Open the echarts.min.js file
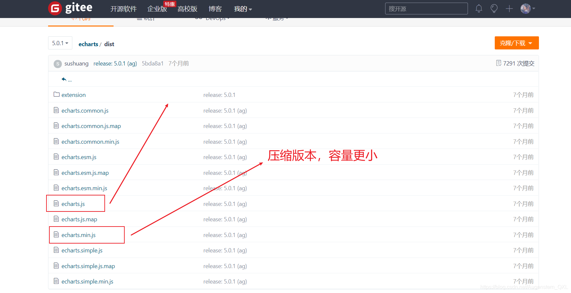Screen dimensions: 571x293 [x=79, y=235]
